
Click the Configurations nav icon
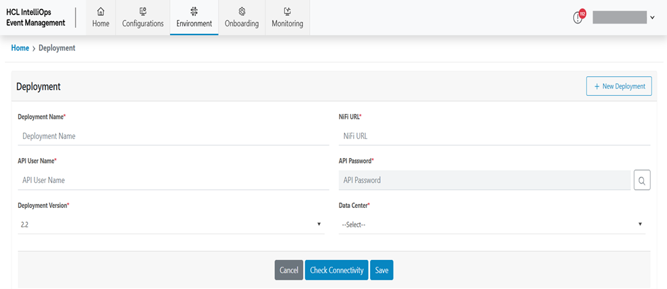coord(142,11)
